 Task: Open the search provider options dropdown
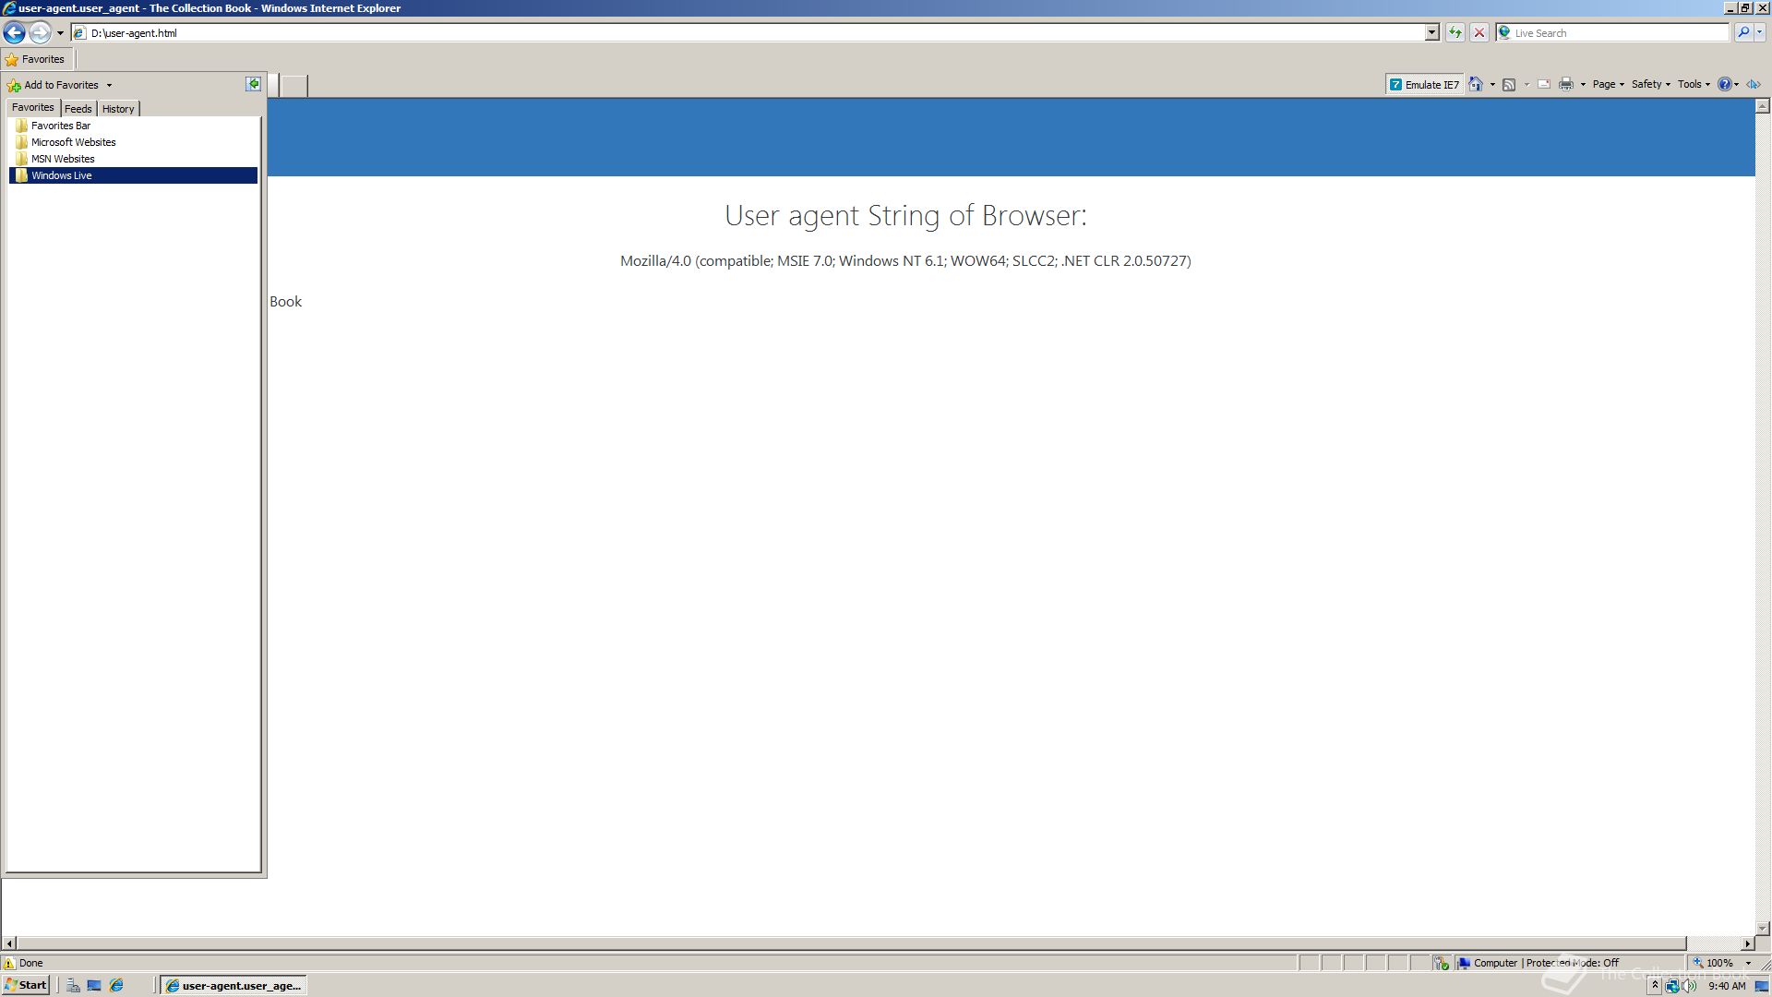[x=1760, y=33]
